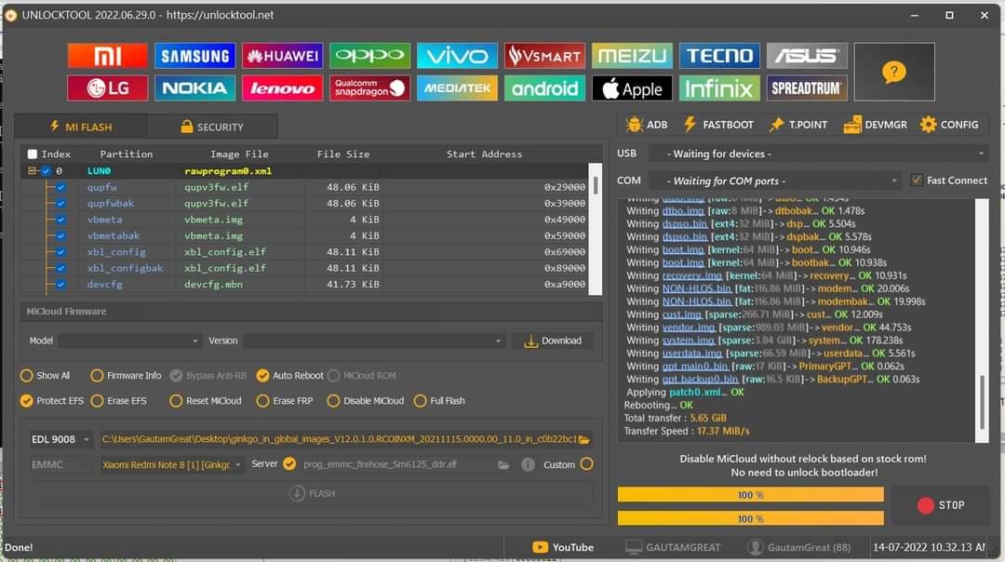Click the lower 100 % progress bar
This screenshot has height=562, width=1005.
pyautogui.click(x=751, y=518)
